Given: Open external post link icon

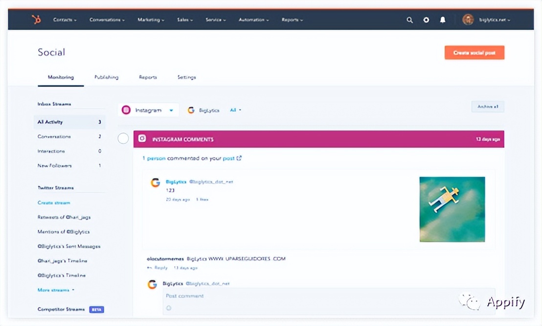Looking at the screenshot, I should 239,158.
